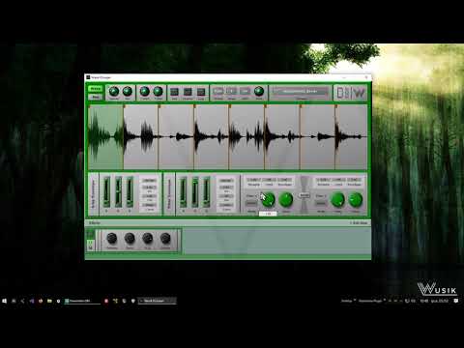Open the notification center icon in the system tray
464x348 pixels.
pyautogui.click(x=455, y=301)
